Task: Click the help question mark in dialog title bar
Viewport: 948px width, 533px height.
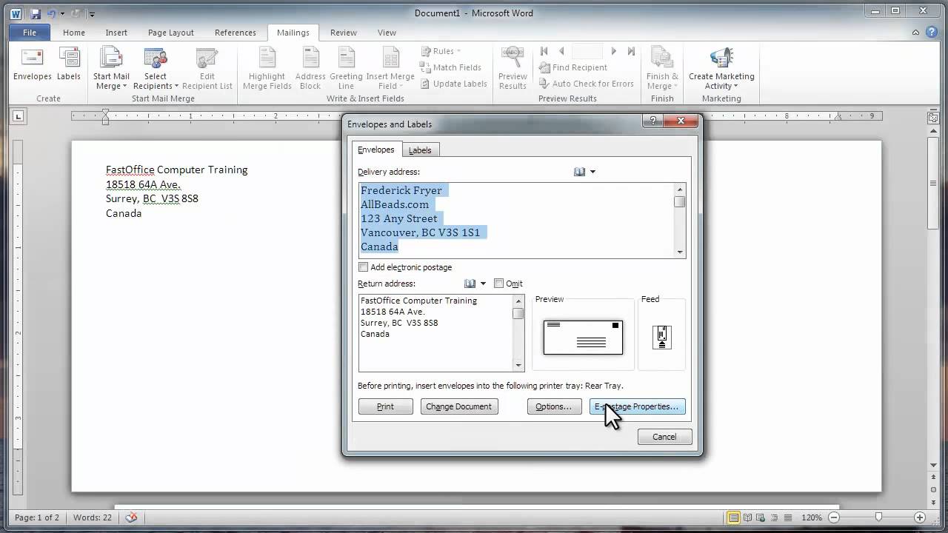Action: [x=652, y=121]
